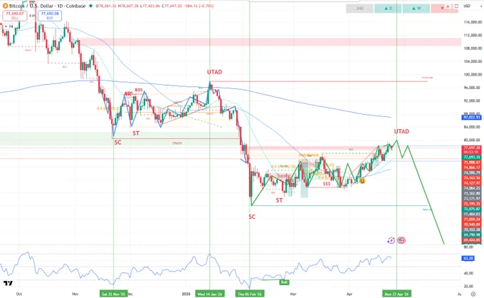Click the US flag economic event icon
484x298 pixels.
(401, 240)
